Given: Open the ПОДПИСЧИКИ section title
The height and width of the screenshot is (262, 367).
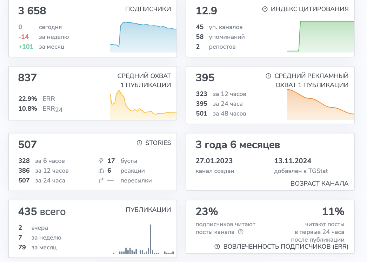Looking at the screenshot, I should [148, 9].
